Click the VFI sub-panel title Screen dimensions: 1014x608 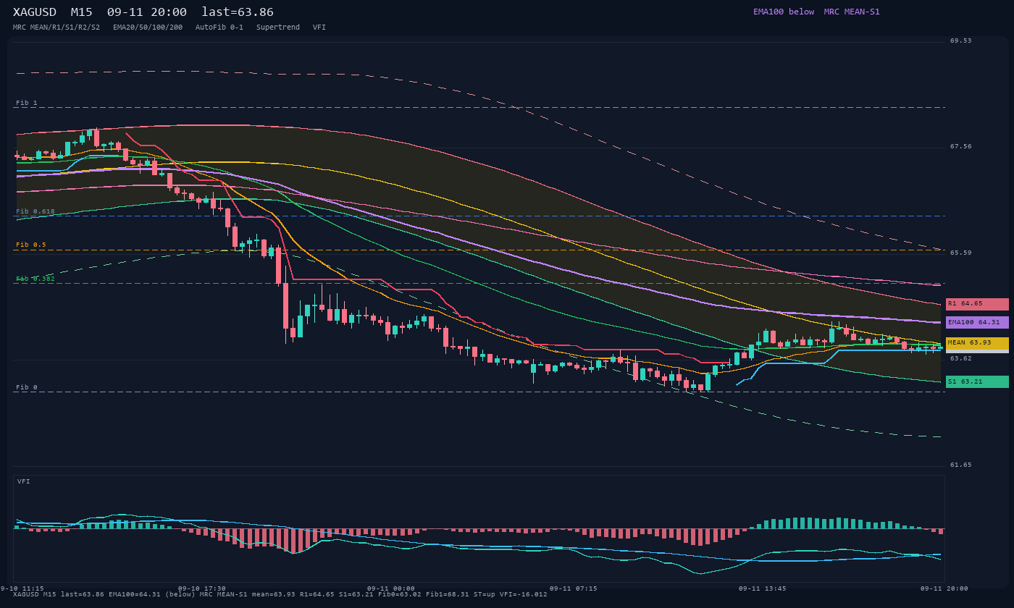(24, 481)
